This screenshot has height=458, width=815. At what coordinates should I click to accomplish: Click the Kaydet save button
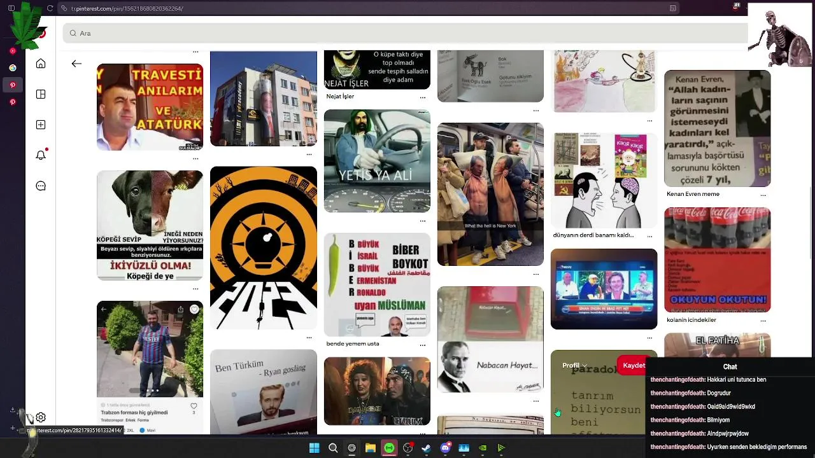click(634, 365)
